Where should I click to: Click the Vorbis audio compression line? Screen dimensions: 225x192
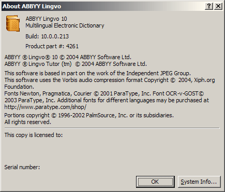(110, 80)
